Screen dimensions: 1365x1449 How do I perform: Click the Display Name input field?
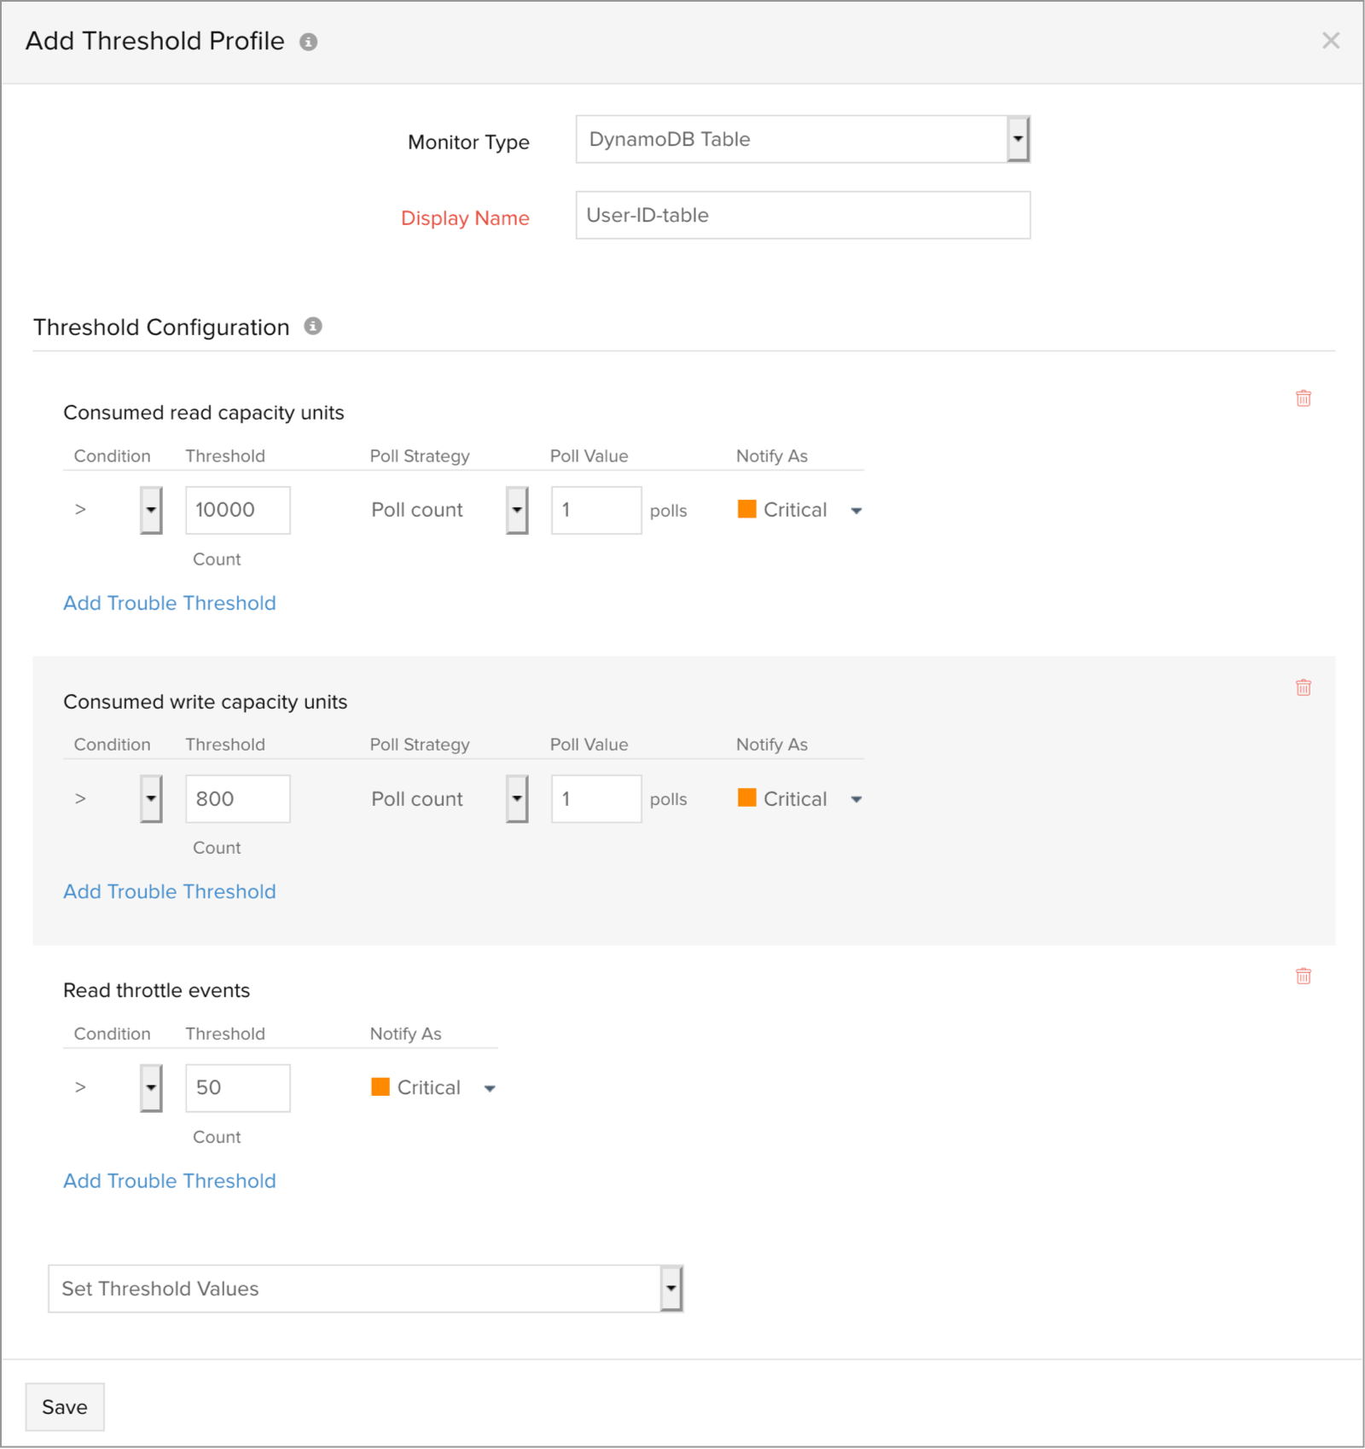[x=802, y=215]
